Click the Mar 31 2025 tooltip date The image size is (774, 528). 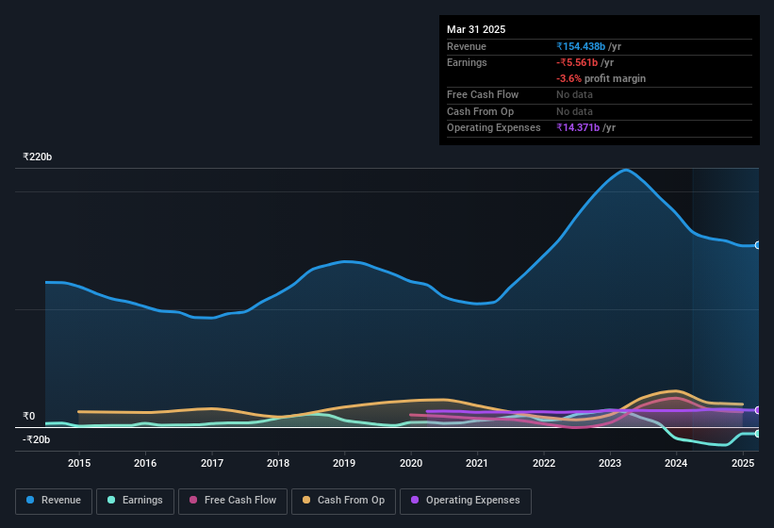point(476,29)
